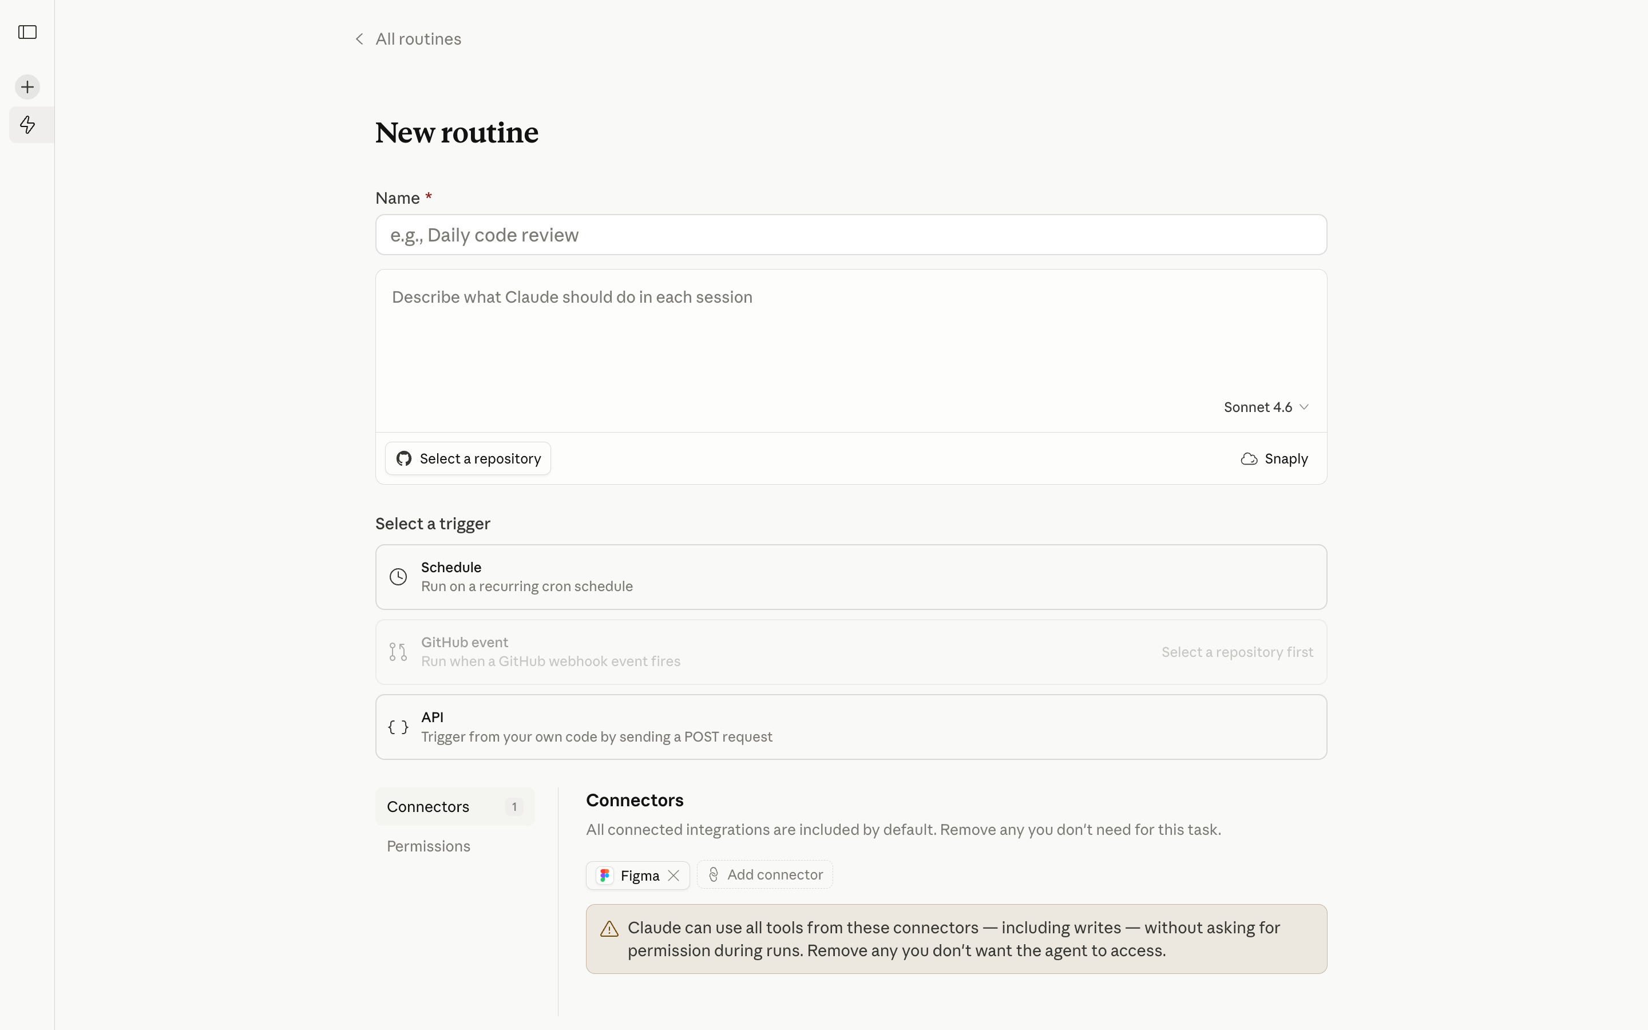Click the GitHub logo in repository button
Screen dimensions: 1648x1030
coord(404,458)
